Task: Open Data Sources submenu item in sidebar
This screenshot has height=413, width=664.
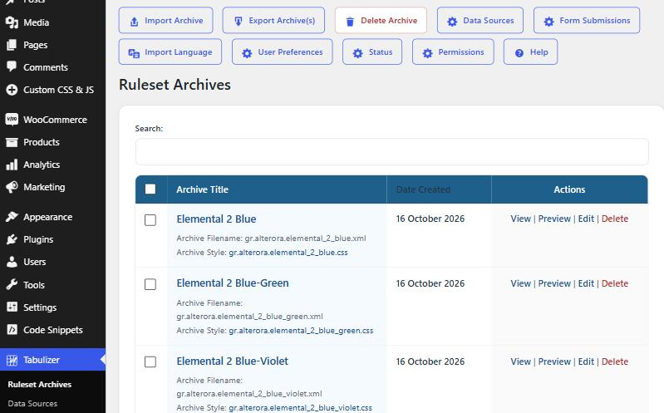Action: pos(32,404)
